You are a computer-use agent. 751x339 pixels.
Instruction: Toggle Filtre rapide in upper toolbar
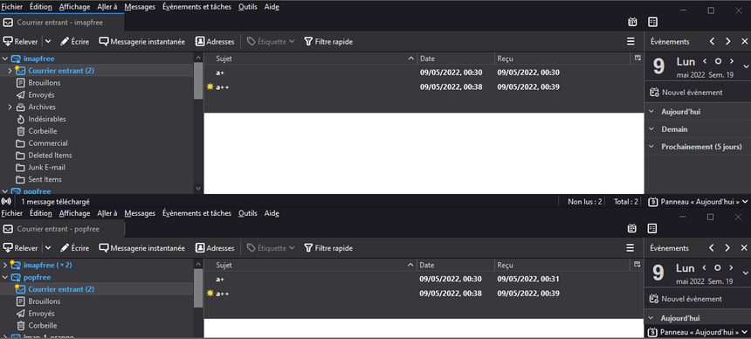coord(328,42)
